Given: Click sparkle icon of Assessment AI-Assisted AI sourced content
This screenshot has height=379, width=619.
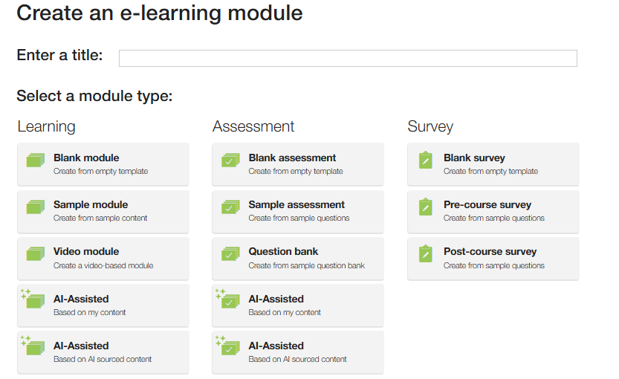Looking at the screenshot, I should pos(220,340).
